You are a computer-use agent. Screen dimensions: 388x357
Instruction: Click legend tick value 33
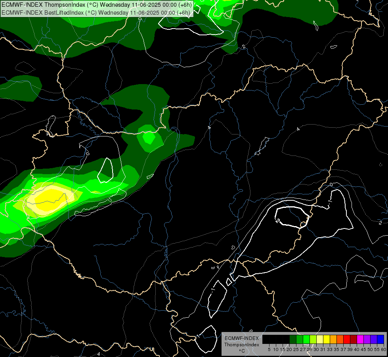[x=330, y=349]
